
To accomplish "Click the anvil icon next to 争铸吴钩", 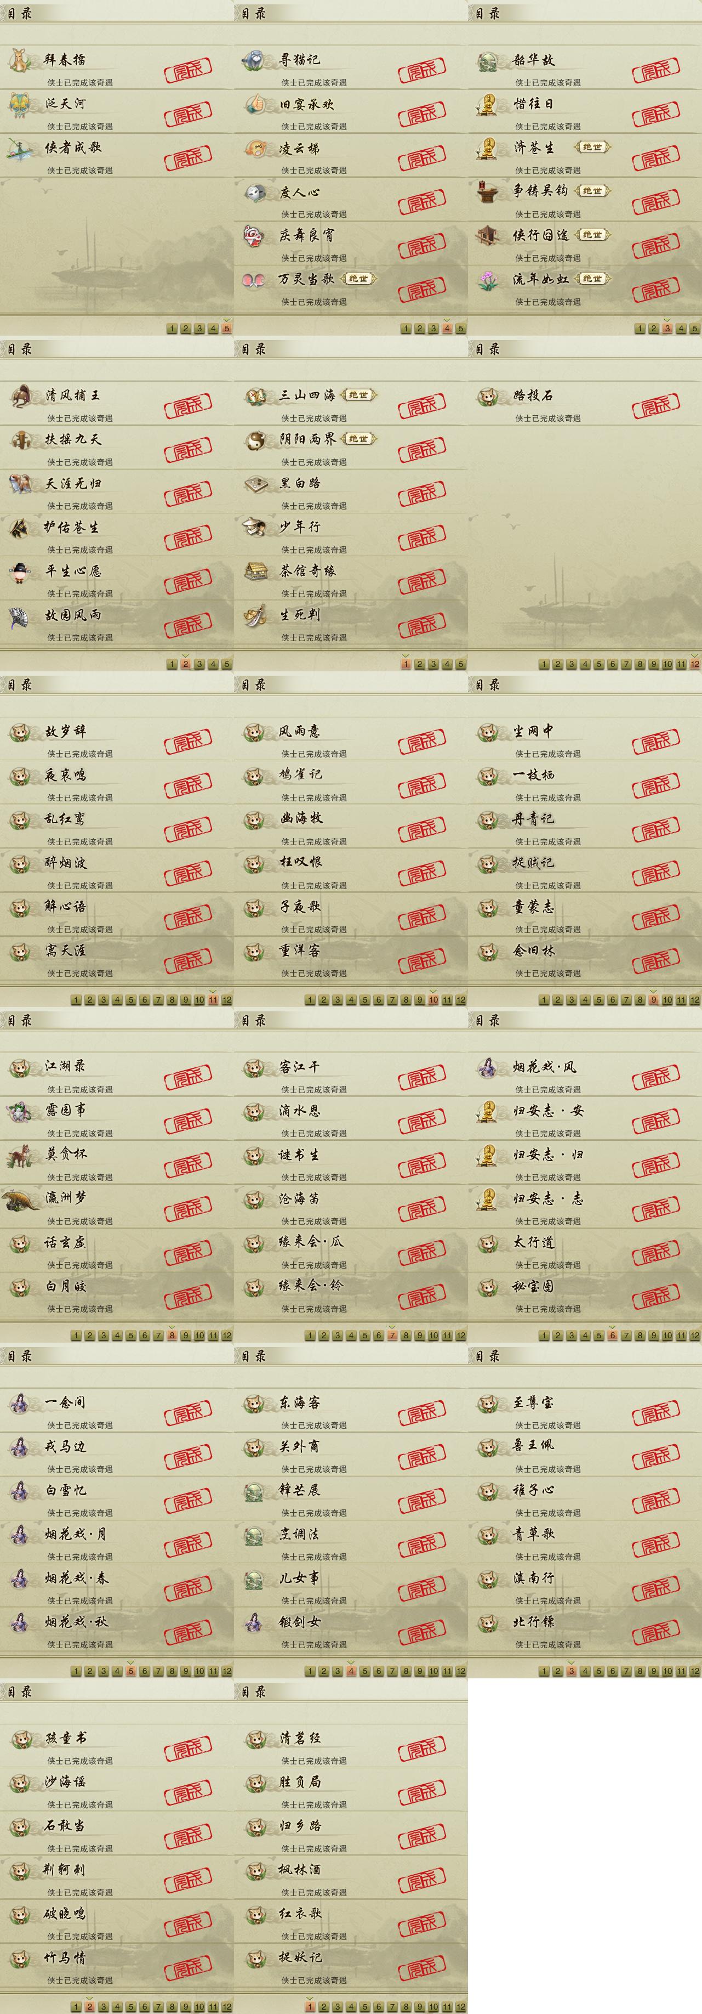I will (x=488, y=191).
